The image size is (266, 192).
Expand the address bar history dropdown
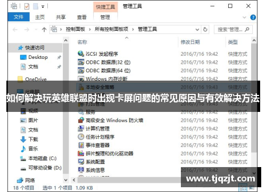pos(197,29)
